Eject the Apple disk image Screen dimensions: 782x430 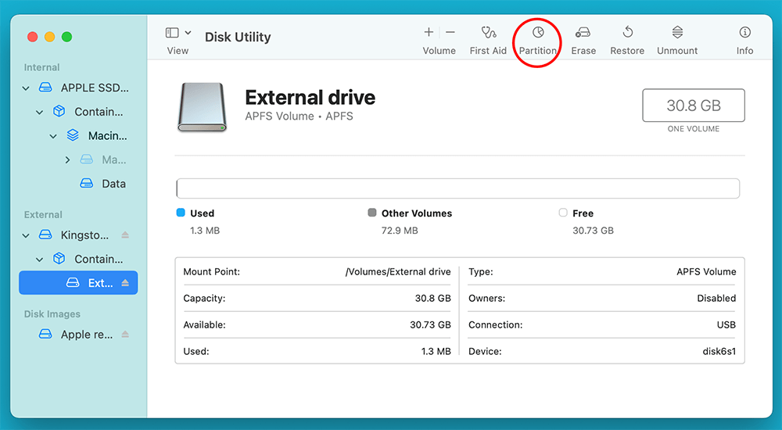(x=125, y=335)
